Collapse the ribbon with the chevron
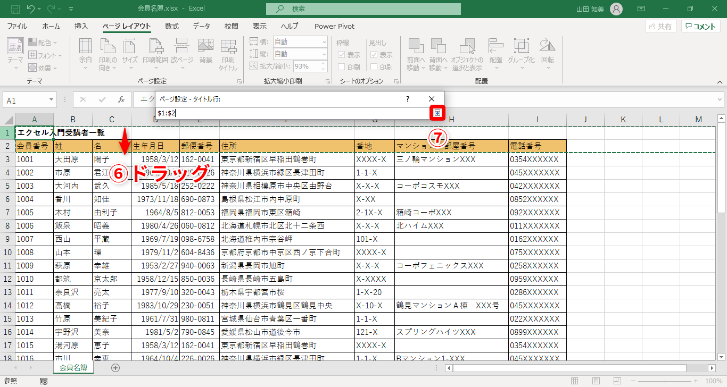 point(720,82)
